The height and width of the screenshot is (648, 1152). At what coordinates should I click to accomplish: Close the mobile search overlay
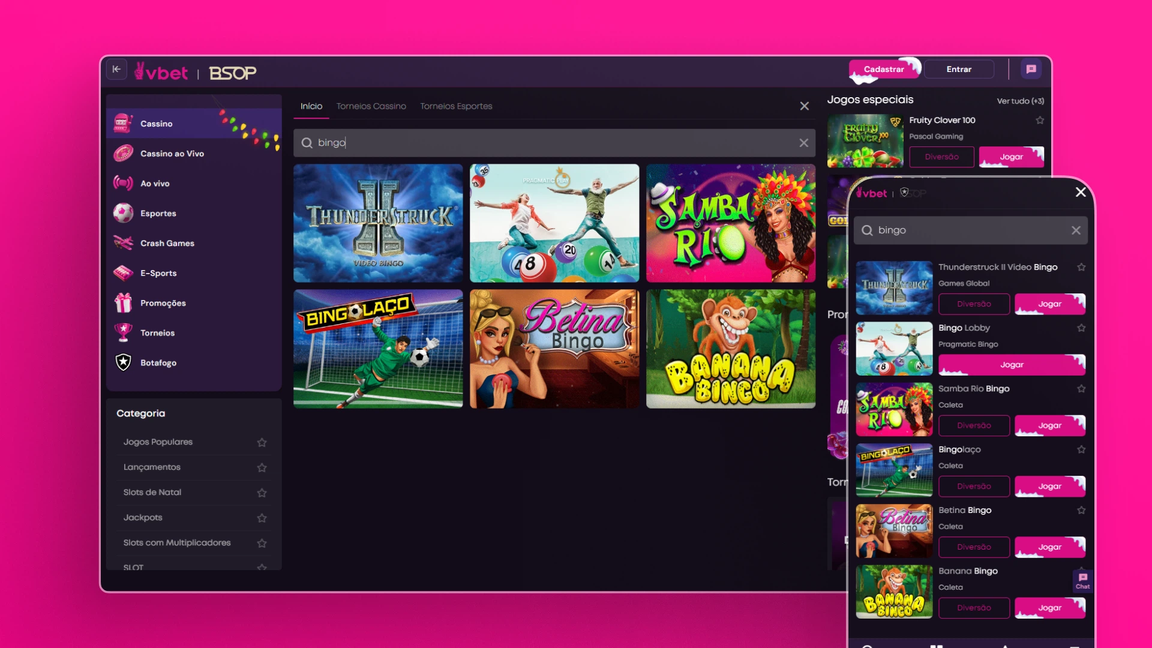(x=1081, y=192)
